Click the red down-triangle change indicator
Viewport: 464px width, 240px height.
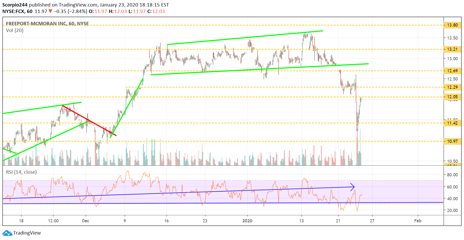pos(50,11)
